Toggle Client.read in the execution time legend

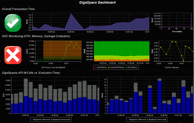point(137,119)
